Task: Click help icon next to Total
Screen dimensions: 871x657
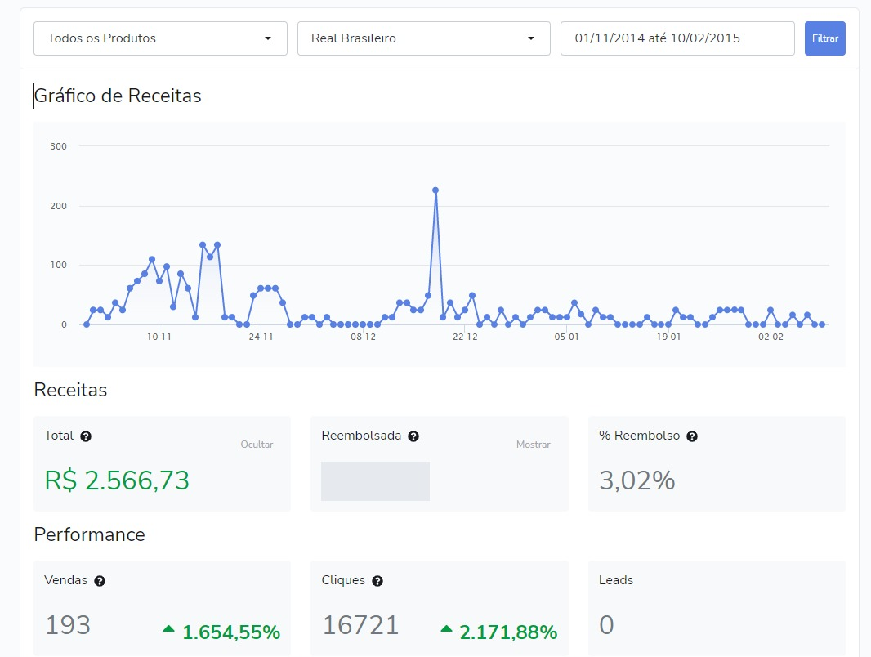Action: [86, 436]
